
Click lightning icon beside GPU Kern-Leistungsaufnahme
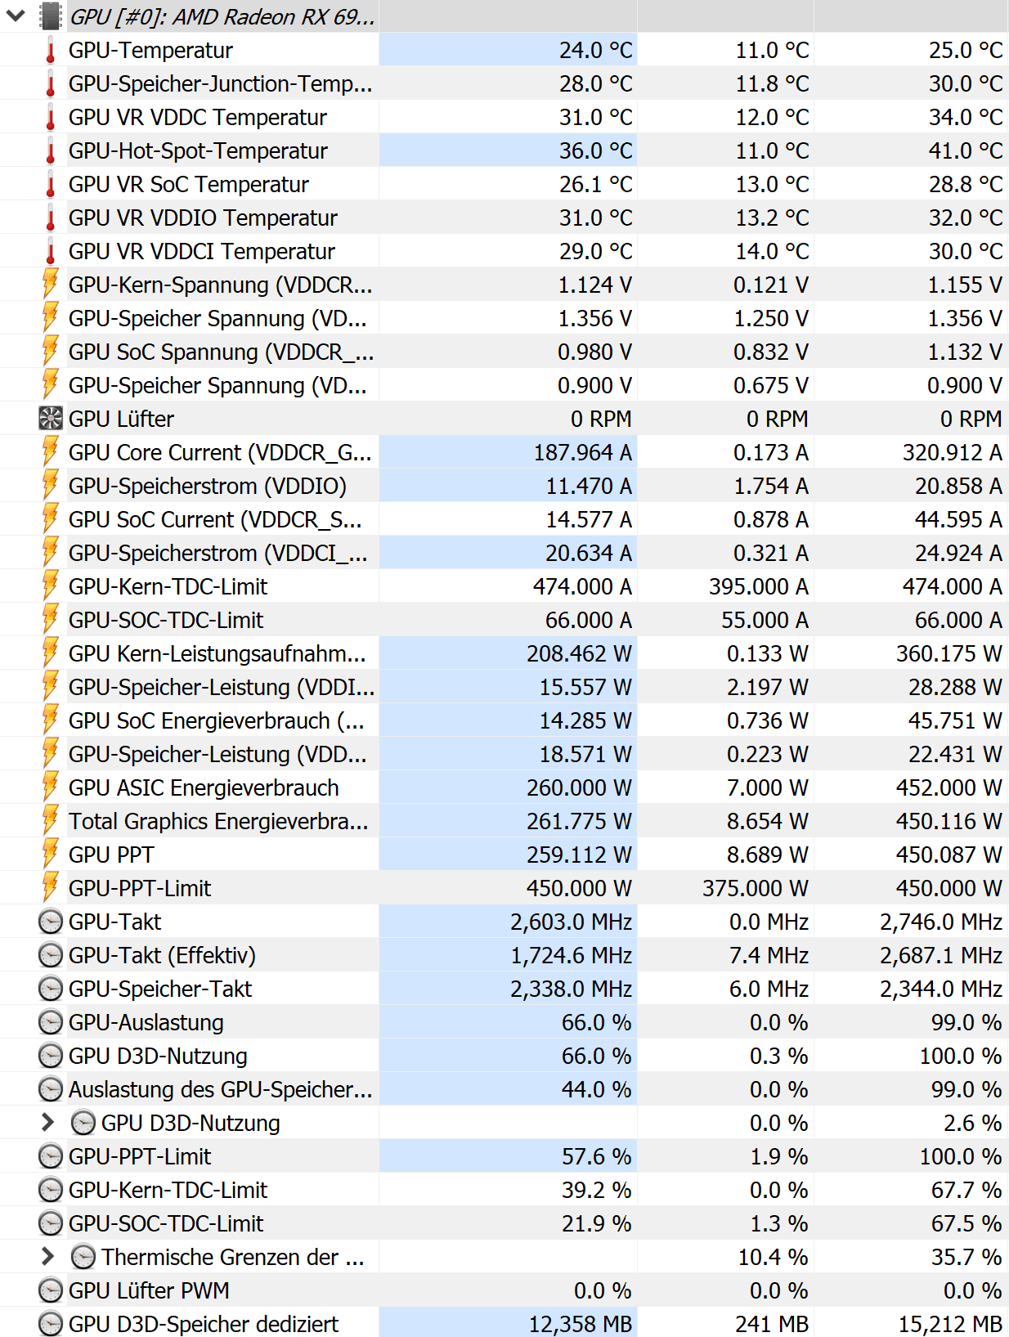(x=51, y=653)
